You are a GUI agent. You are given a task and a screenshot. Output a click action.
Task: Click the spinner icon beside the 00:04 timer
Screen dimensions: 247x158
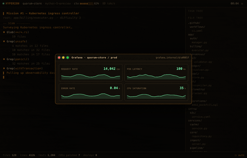(x=242, y=4)
